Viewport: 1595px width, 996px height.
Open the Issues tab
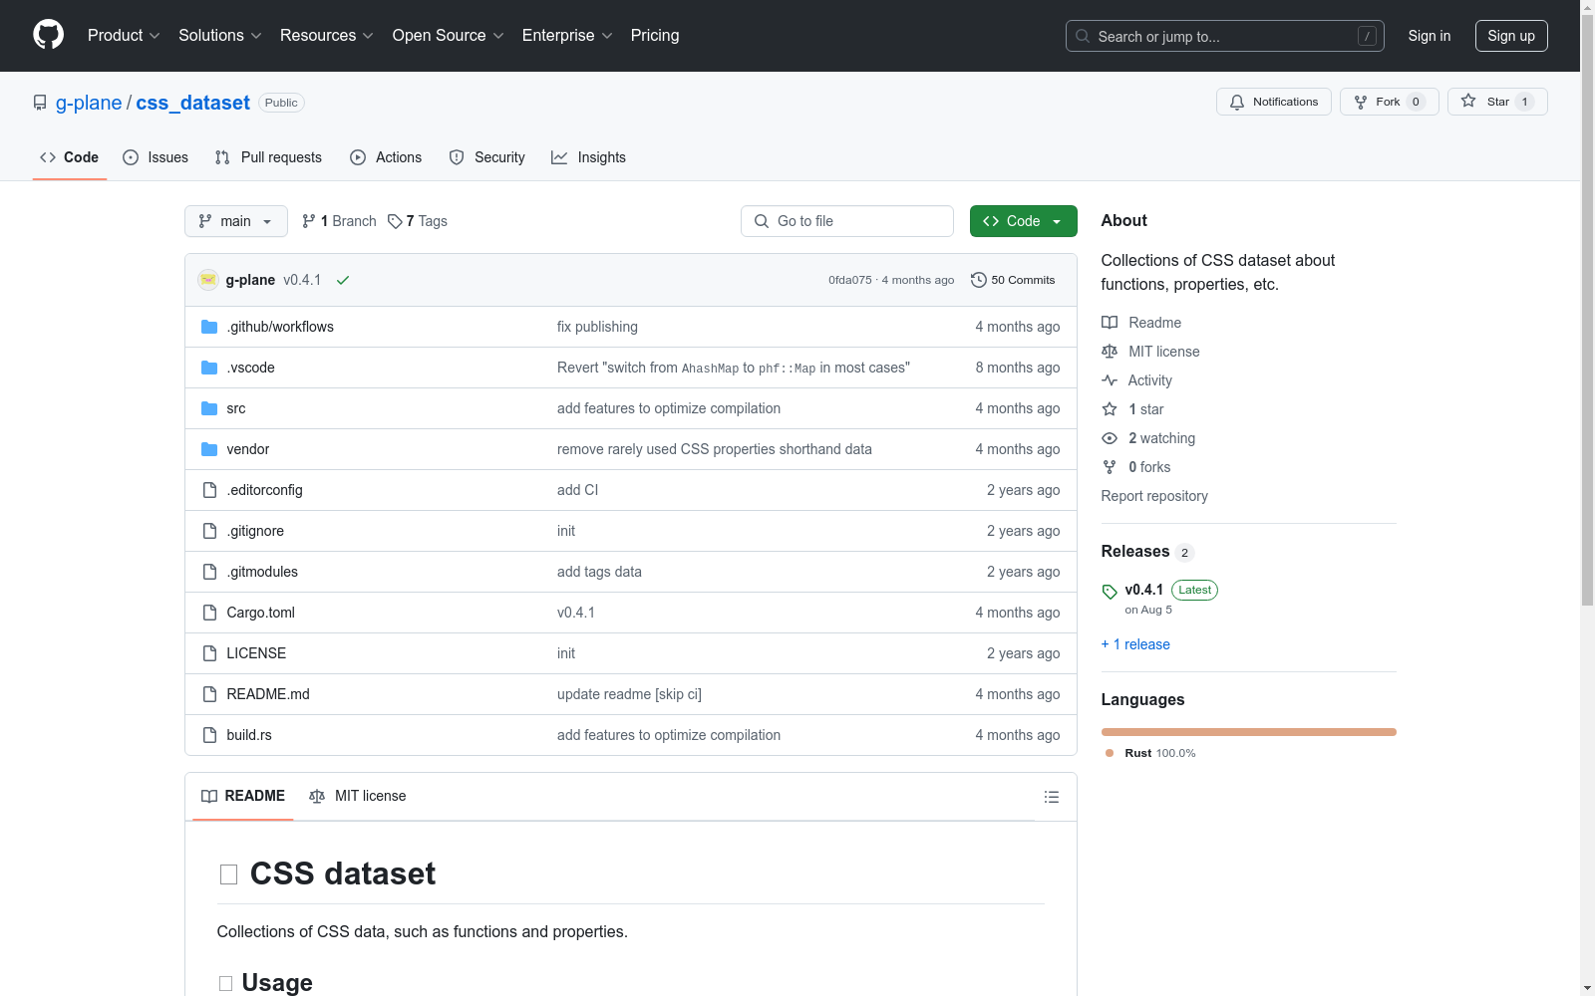tap(156, 157)
